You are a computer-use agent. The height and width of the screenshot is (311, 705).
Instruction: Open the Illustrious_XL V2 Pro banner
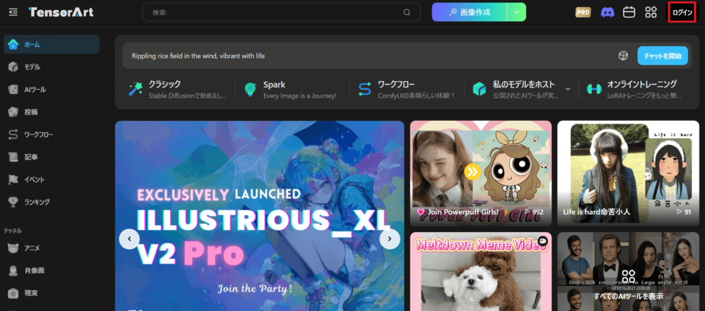pos(260,216)
